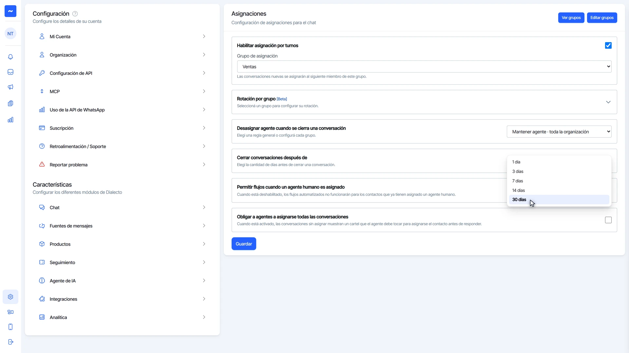Expand the Rotación por grupo section
Viewport: 629px width, 353px height.
tap(424, 102)
